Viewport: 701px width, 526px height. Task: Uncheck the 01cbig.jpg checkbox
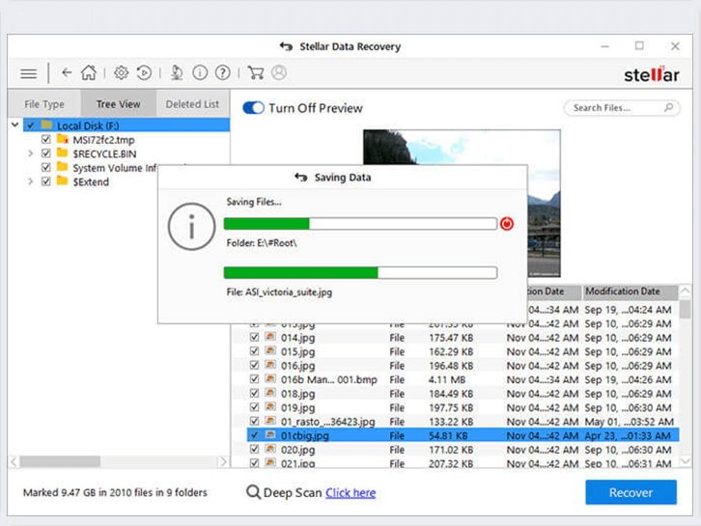254,435
